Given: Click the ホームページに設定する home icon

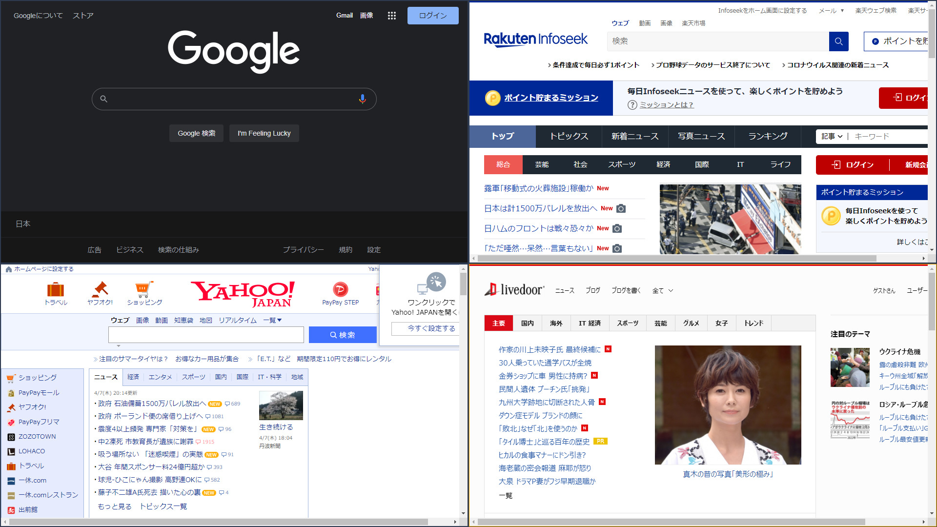Looking at the screenshot, I should pyautogui.click(x=8, y=269).
